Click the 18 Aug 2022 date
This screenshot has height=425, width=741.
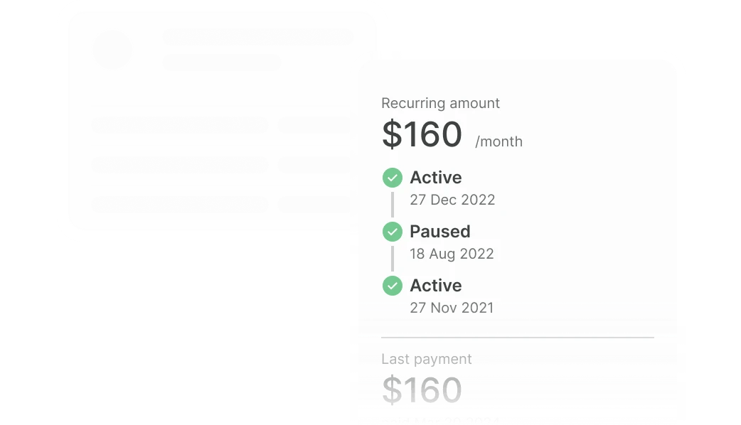click(452, 254)
